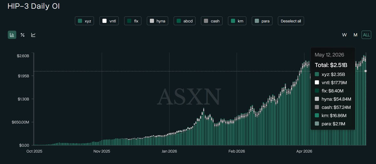
Task: Click the $2.60B y-axis label
Action: point(23,56)
